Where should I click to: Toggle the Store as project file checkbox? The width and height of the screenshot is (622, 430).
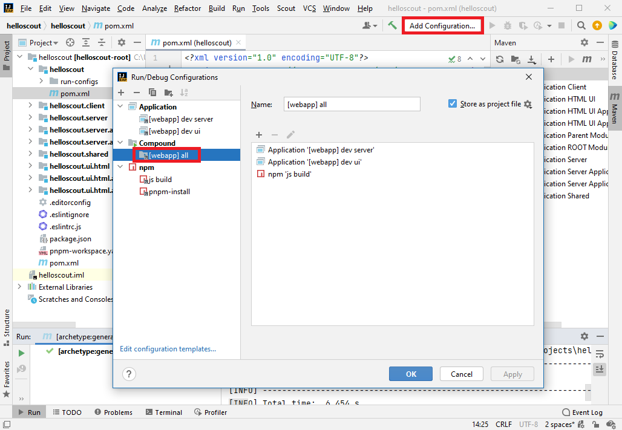tap(453, 103)
